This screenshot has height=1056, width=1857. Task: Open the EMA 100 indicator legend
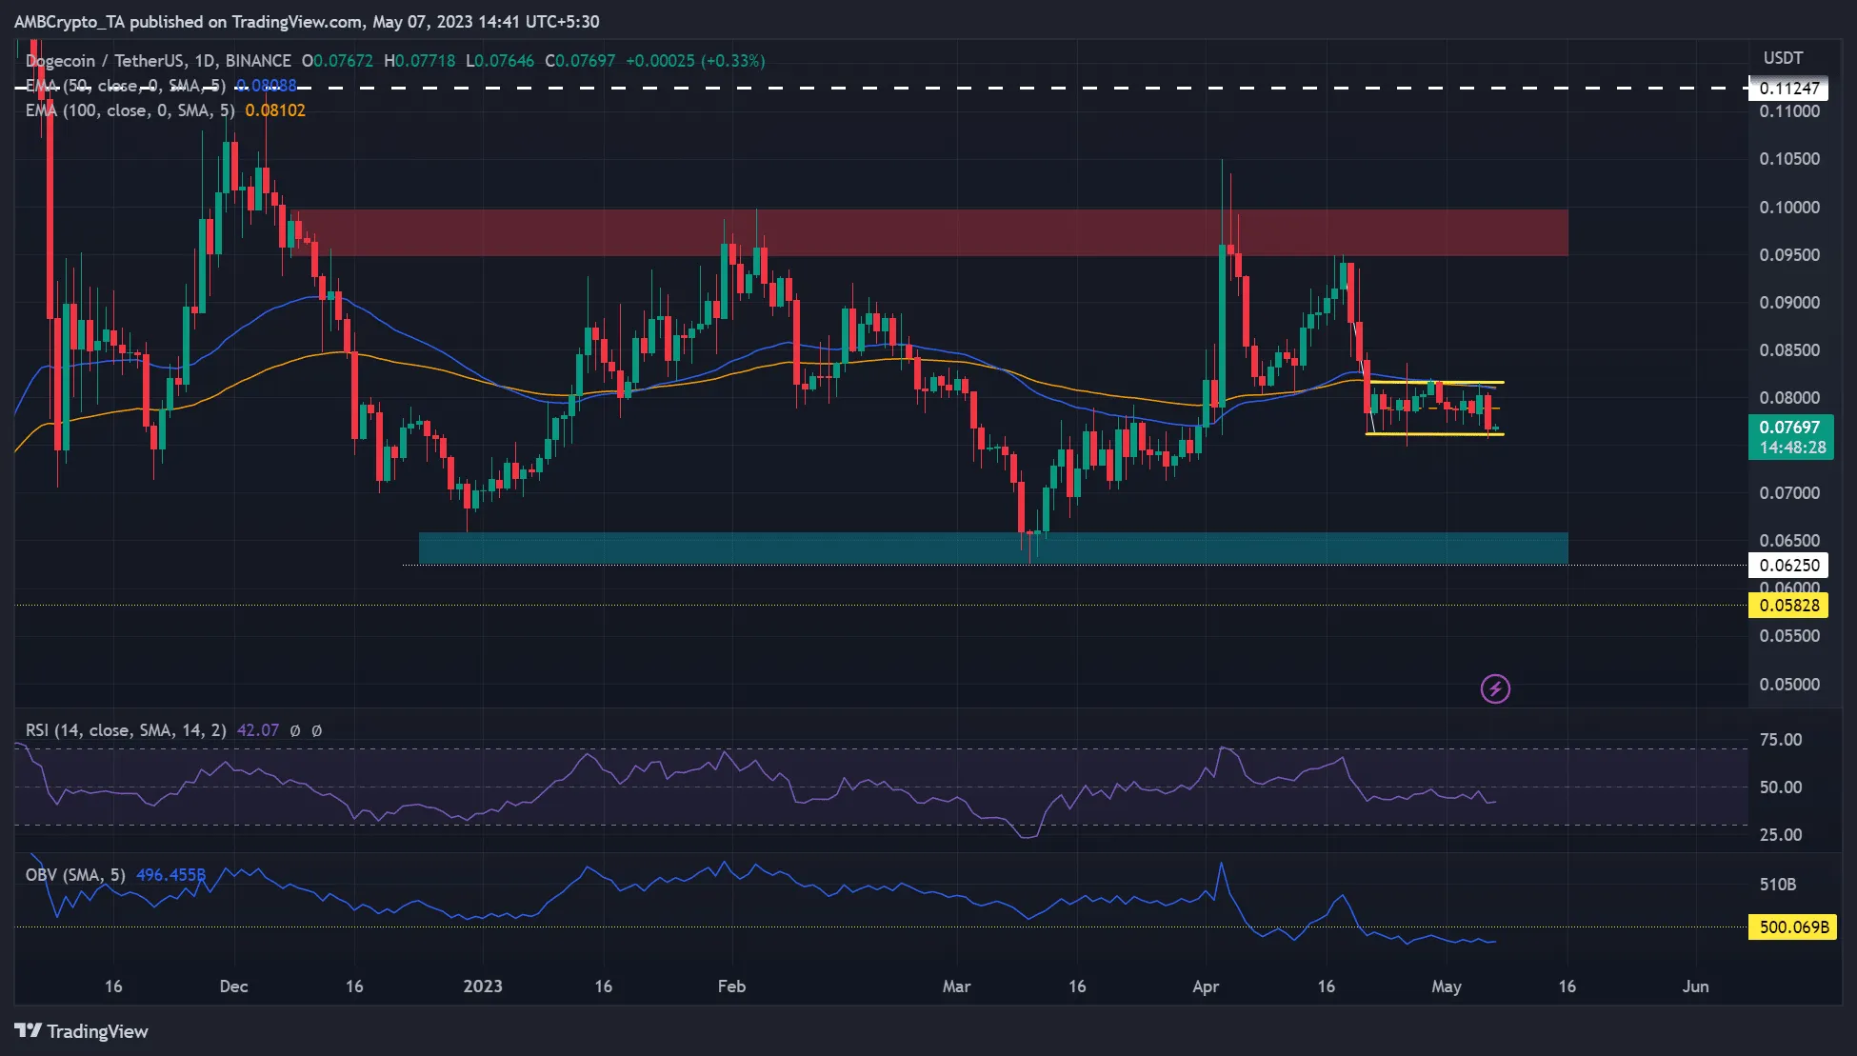click(x=130, y=110)
